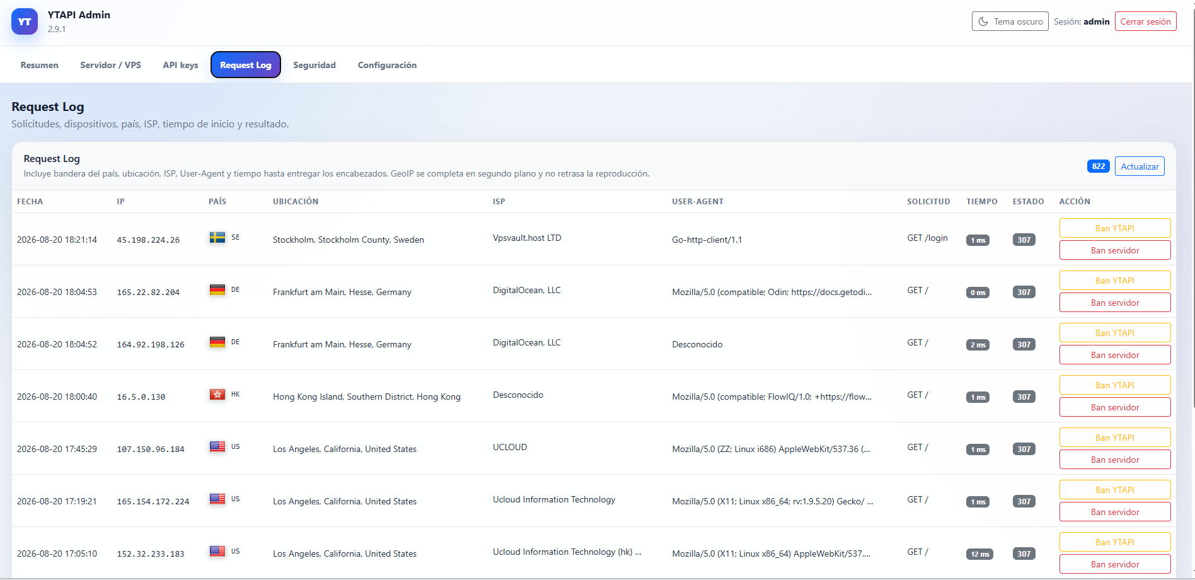This screenshot has width=1195, height=580.
Task: Click IP address 164.92.198.126
Action: (151, 345)
